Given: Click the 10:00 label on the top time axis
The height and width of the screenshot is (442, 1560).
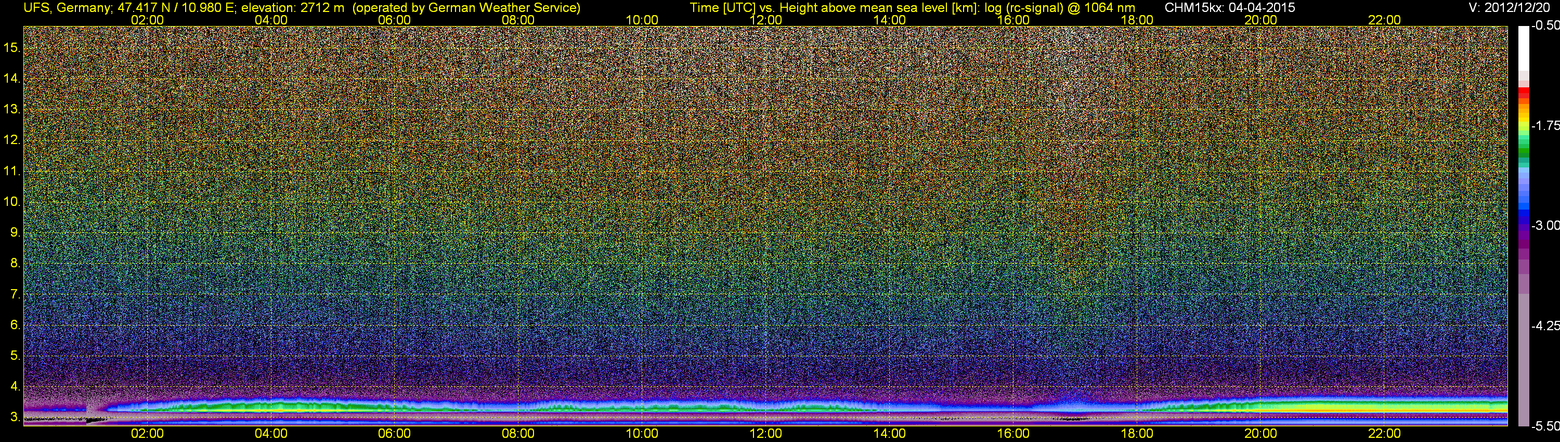Looking at the screenshot, I should 642,20.
